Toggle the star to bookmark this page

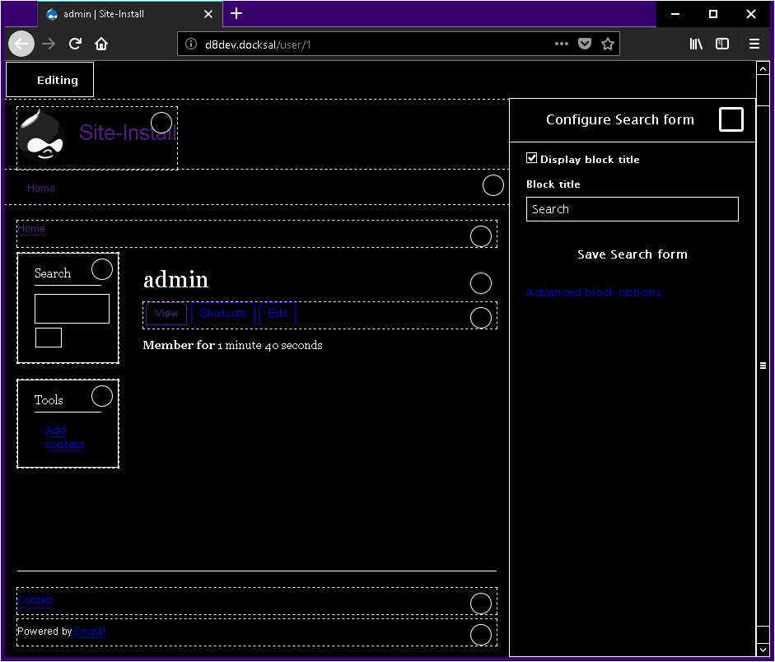[608, 44]
